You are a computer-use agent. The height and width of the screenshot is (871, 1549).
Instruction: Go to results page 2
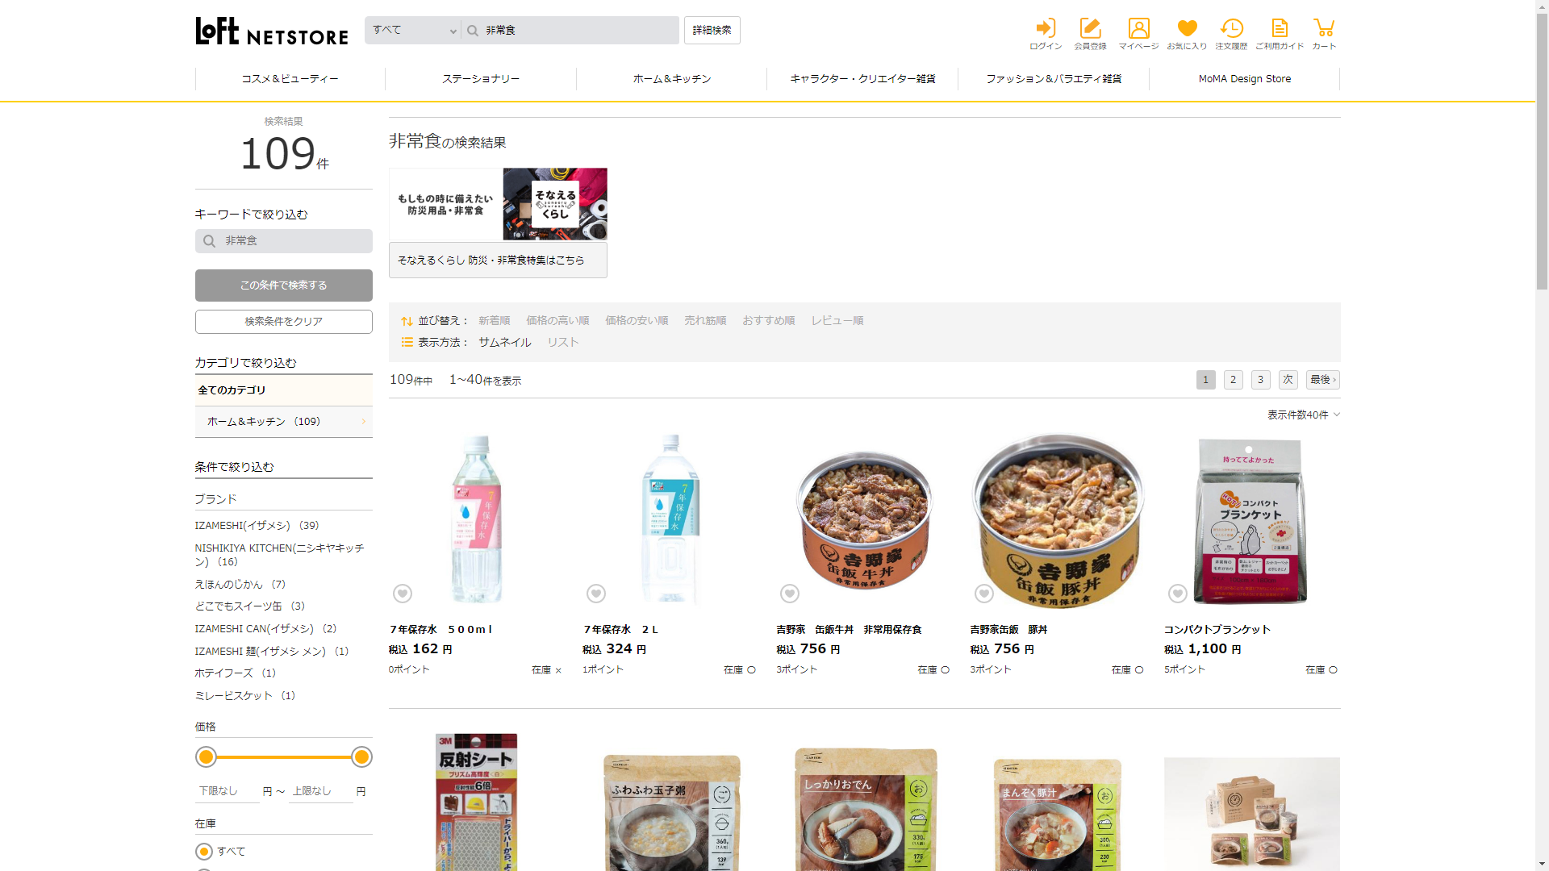click(x=1233, y=380)
